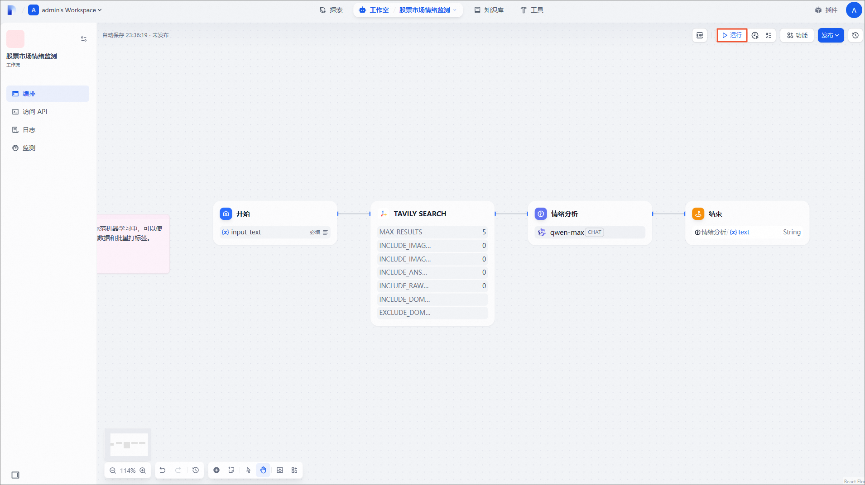The image size is (865, 485).
Task: Select the INCLUDE_RAW... parameter row
Action: coord(432,286)
